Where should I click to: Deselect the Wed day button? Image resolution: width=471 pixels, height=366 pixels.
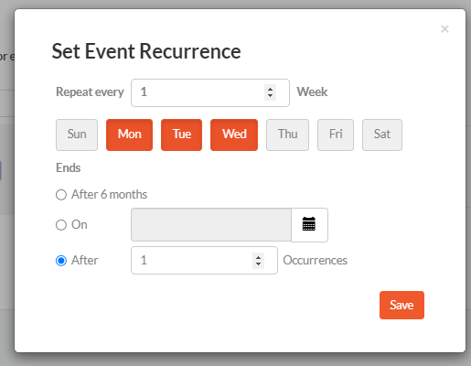pos(234,135)
